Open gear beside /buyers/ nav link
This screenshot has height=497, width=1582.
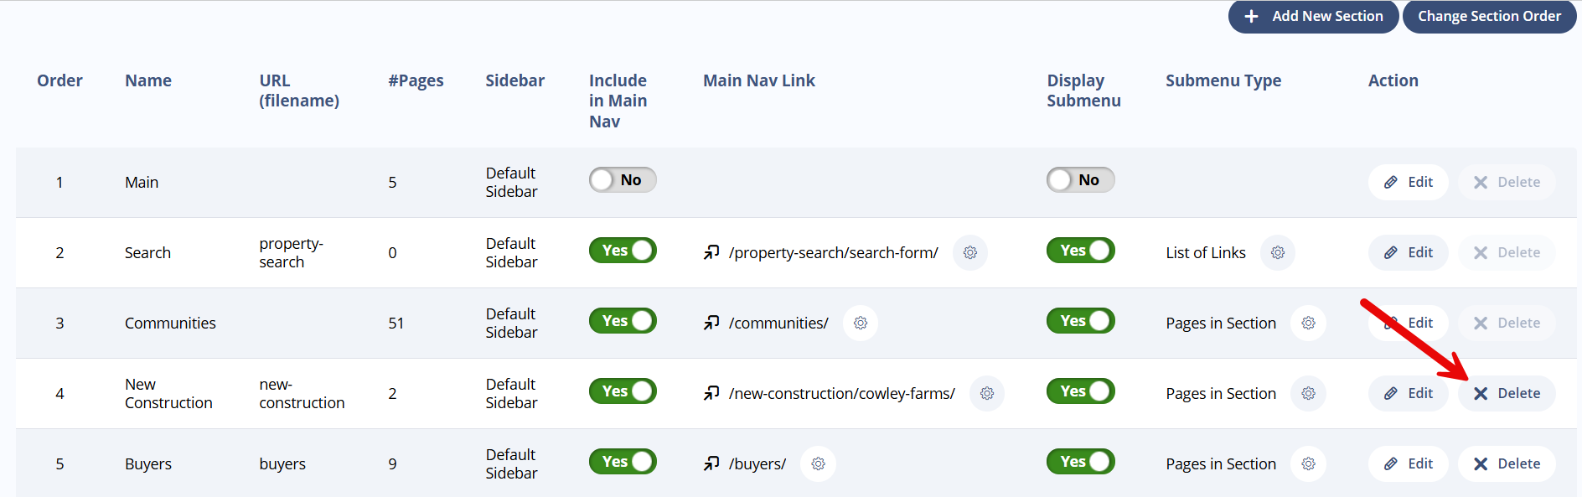tap(819, 463)
